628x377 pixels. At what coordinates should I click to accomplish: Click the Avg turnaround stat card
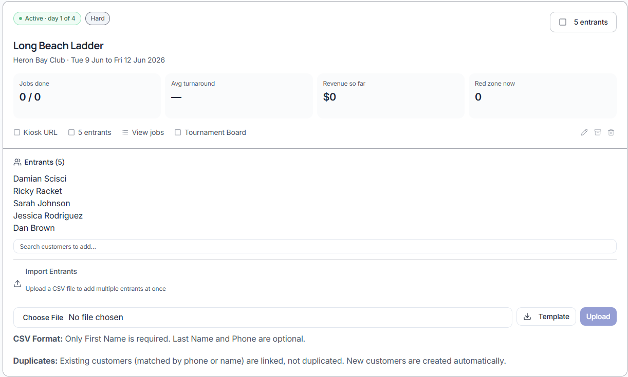click(239, 96)
